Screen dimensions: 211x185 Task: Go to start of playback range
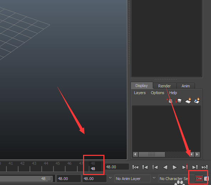[135, 167]
